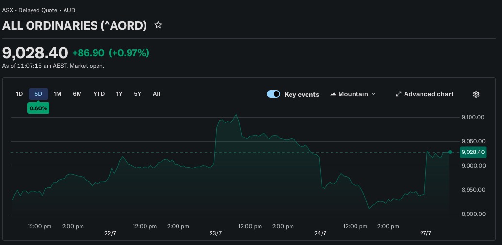Click the current price dot on chart
Image resolution: width=502 pixels, height=245 pixels.
pyautogui.click(x=450, y=152)
